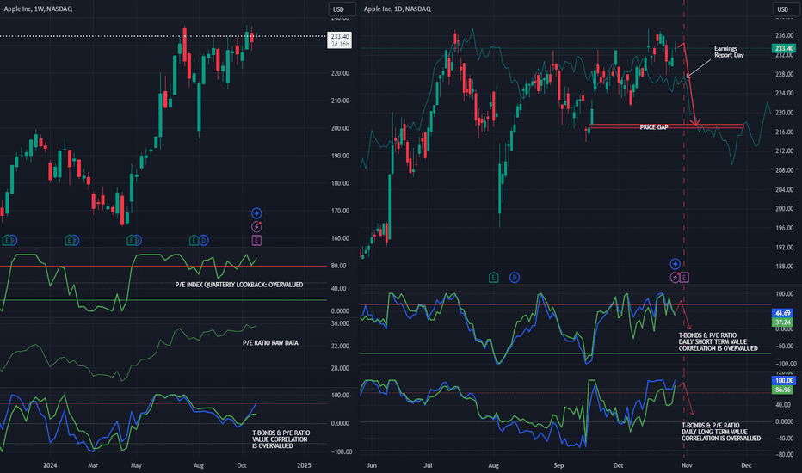Open blue D dividend marker on daily chart
Screen dimensions: 802x473
515,278
